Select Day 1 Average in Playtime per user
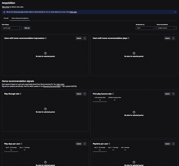Image resolution: width=179 pixels, height=166 pixels. 125,149
